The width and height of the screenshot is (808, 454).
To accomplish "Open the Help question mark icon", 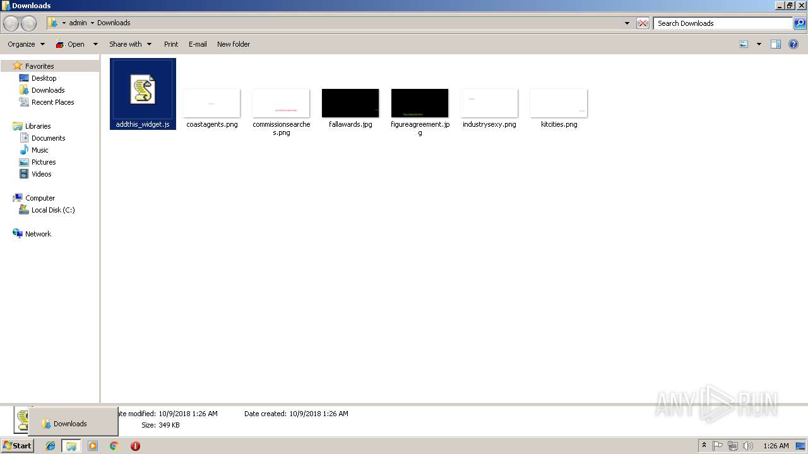I will (794, 44).
